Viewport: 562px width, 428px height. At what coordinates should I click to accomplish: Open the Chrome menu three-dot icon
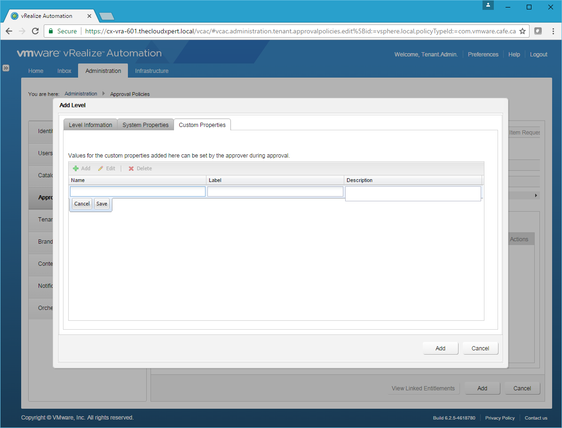[552, 31]
